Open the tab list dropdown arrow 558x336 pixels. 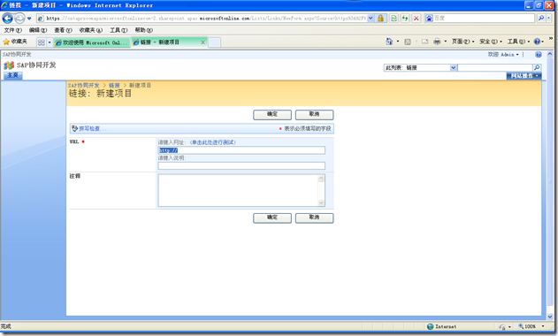tap(50, 42)
